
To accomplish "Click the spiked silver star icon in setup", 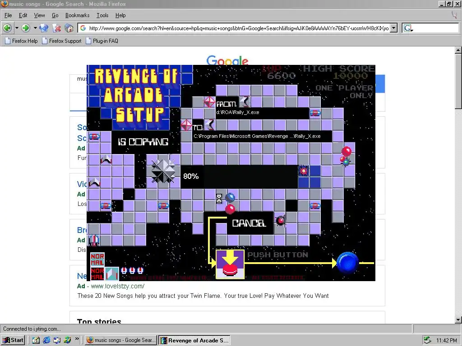I will click(163, 171).
